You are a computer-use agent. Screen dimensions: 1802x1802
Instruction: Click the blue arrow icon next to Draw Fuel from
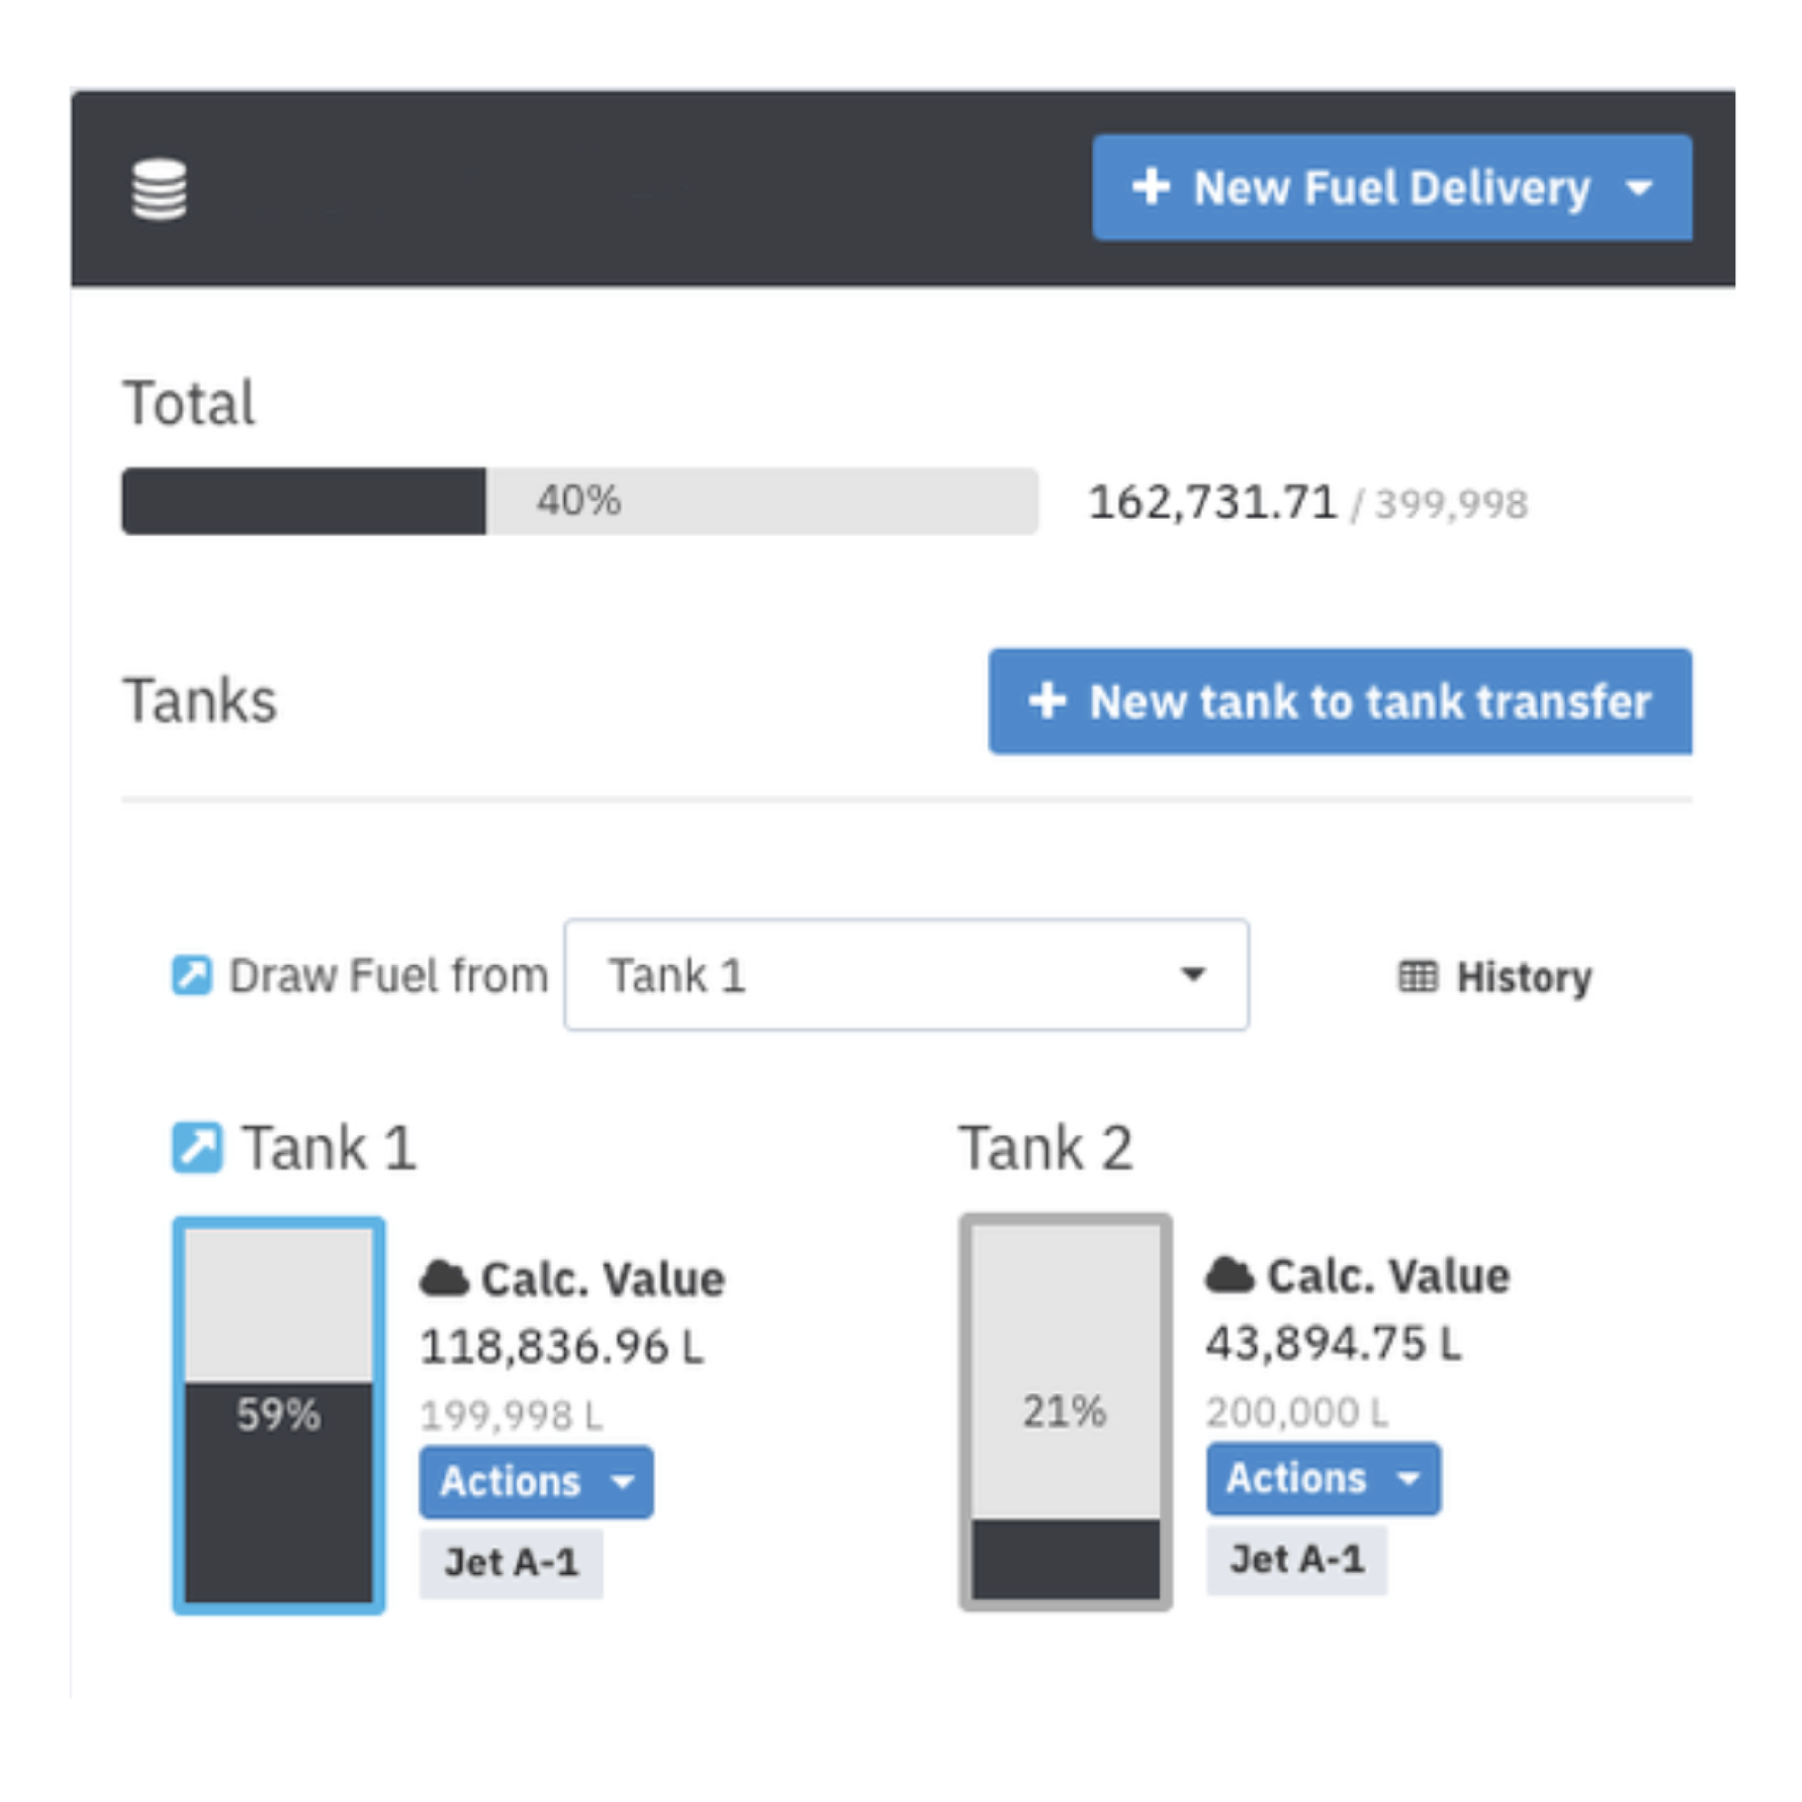(191, 975)
